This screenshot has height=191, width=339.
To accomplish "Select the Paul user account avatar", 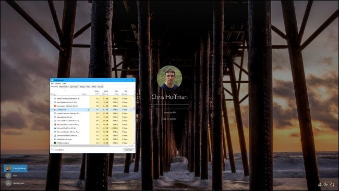I will (x=8, y=176).
